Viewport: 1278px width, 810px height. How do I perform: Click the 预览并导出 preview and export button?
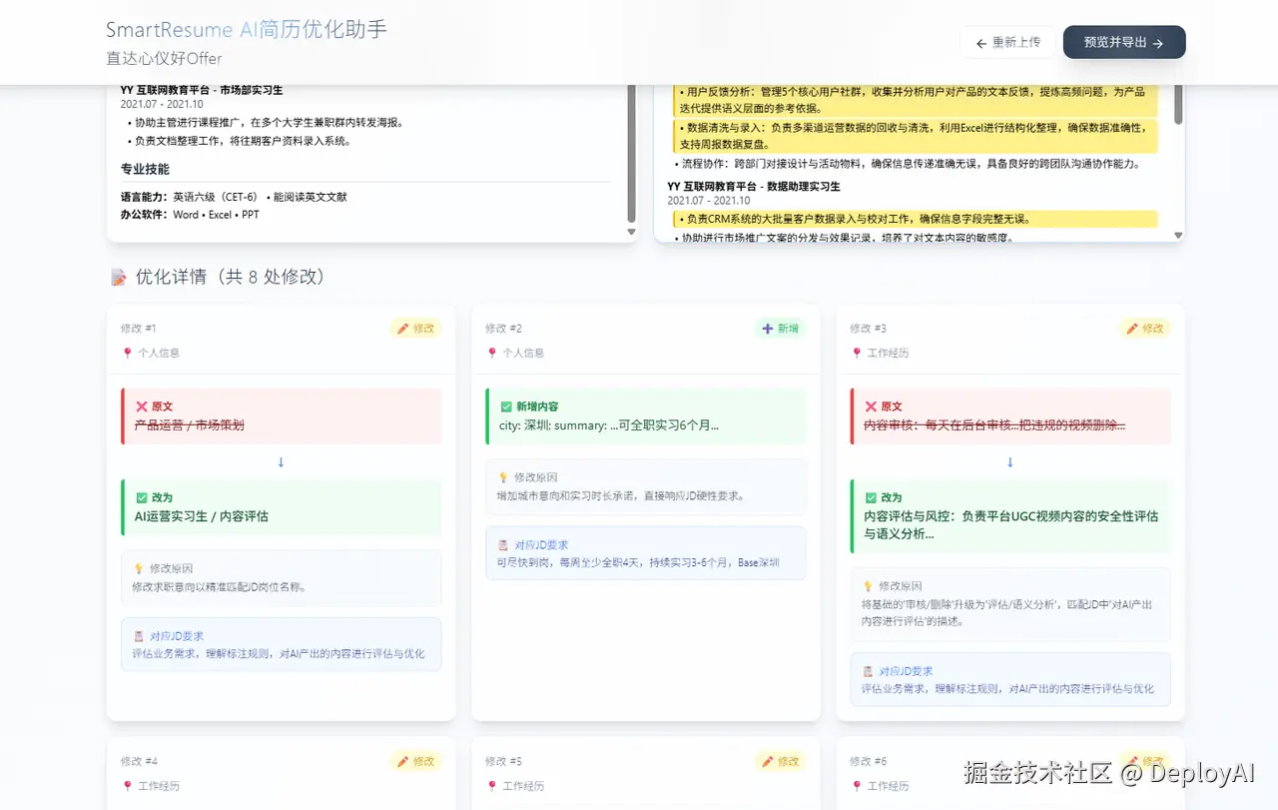tap(1124, 43)
